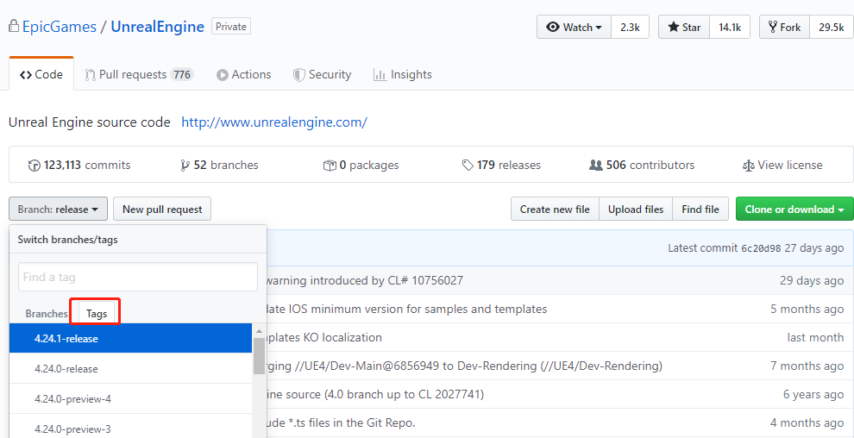Screen dimensions: 854x438
Task: View the 506 contributors page
Action: 642,165
